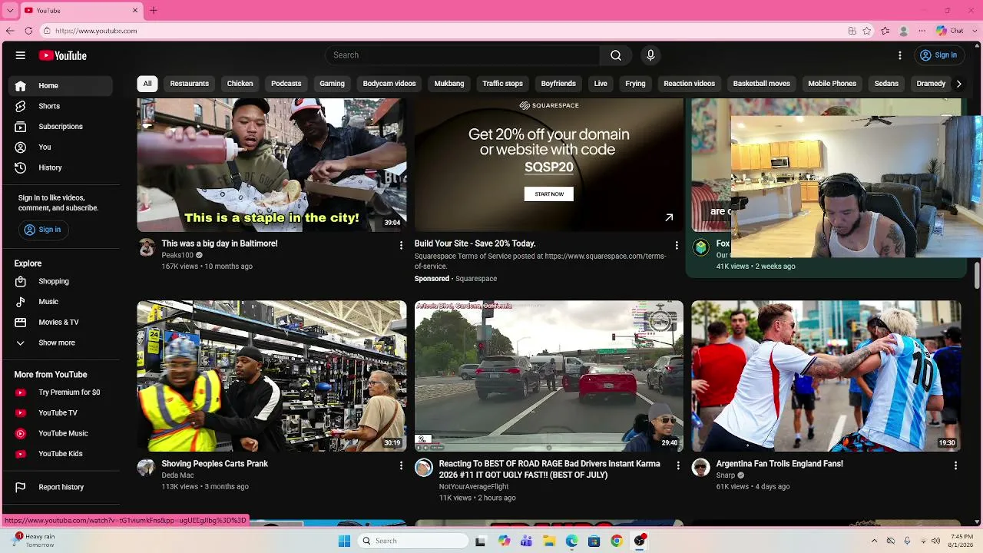983x553 pixels.
Task: Click the YouTube logo
Action: [63, 55]
